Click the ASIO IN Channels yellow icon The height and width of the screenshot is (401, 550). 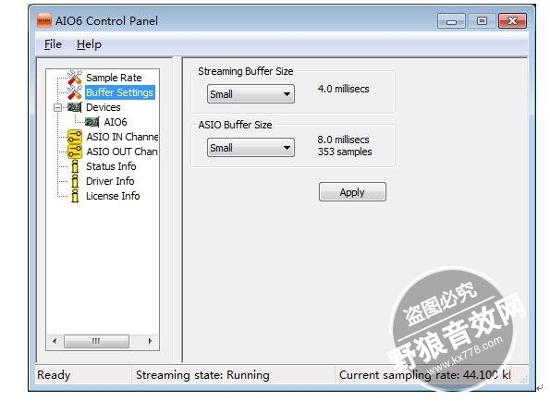(75, 137)
